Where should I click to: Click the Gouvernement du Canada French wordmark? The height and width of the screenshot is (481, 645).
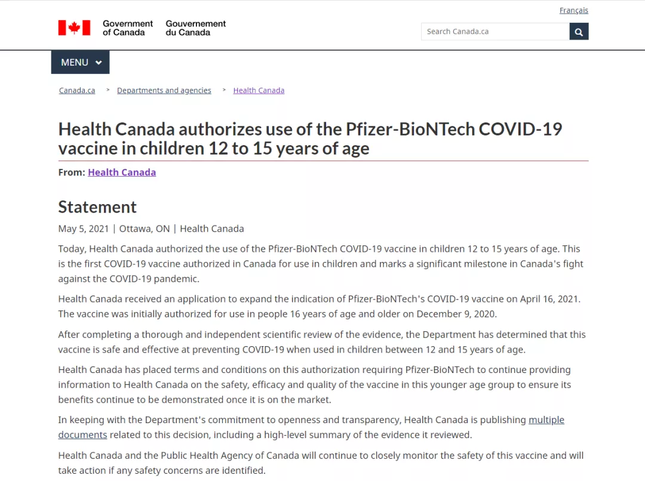[x=195, y=28]
